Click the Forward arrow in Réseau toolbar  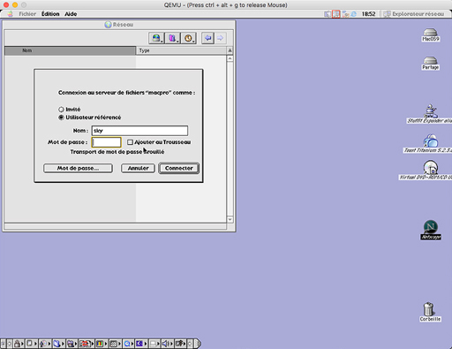tap(220, 38)
